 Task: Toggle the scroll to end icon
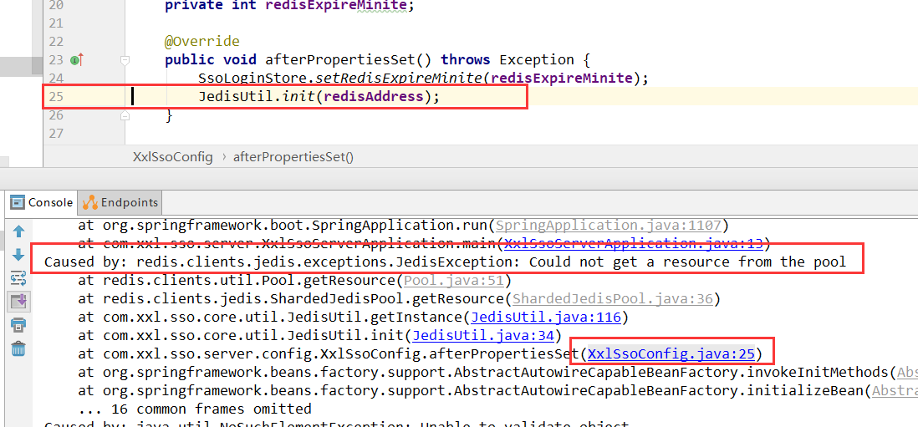18,301
